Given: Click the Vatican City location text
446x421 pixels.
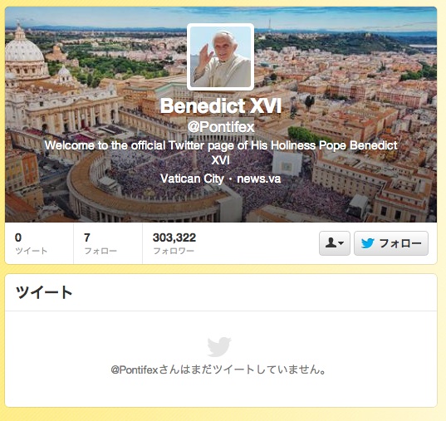Looking at the screenshot, I should coord(192,179).
